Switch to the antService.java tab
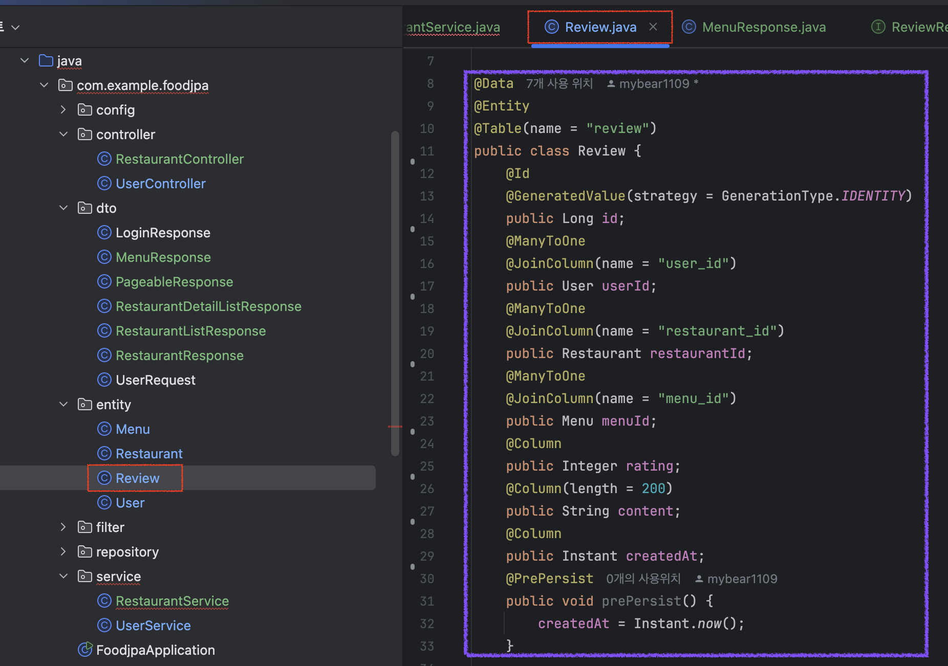 pos(453,27)
